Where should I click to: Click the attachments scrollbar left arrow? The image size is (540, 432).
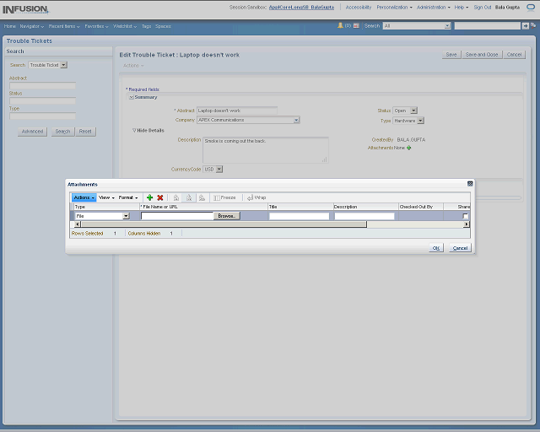point(78,224)
